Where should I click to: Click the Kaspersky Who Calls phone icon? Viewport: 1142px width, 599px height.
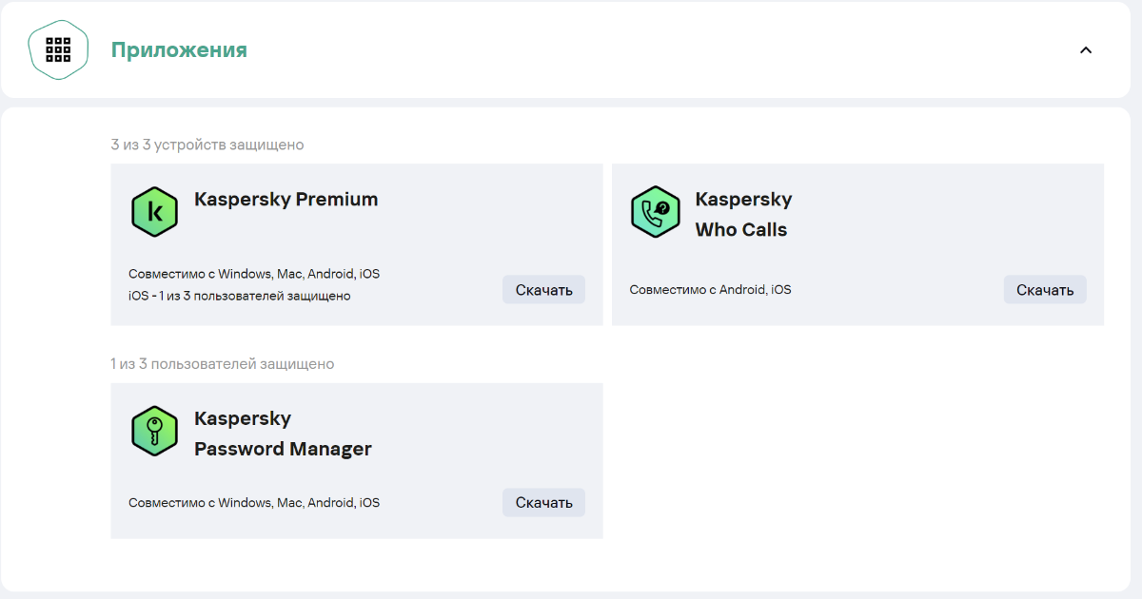655,211
